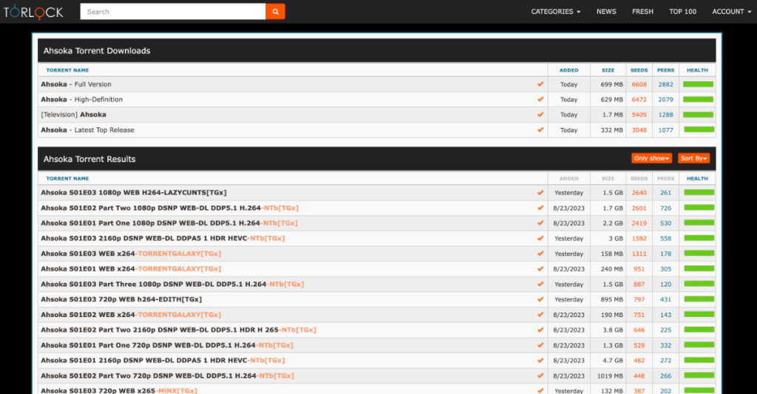Click verified checkmark for S01E02 Part Two 1080p
This screenshot has width=757, height=394.
pyautogui.click(x=540, y=208)
